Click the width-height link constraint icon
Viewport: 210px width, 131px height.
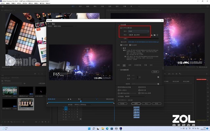(x=137, y=77)
